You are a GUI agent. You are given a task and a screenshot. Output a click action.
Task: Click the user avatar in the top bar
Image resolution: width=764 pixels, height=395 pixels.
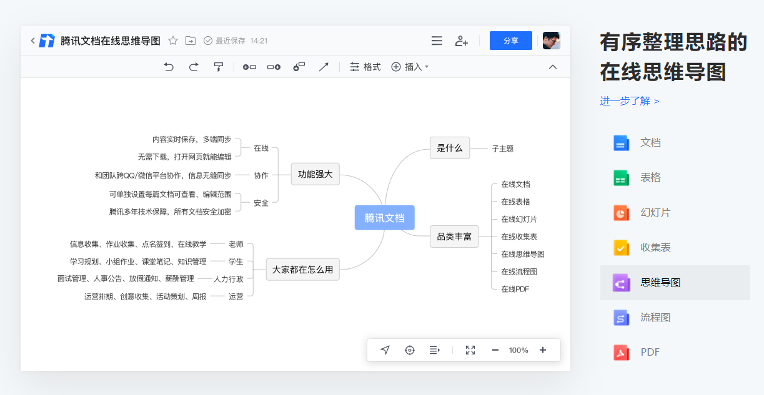point(550,40)
